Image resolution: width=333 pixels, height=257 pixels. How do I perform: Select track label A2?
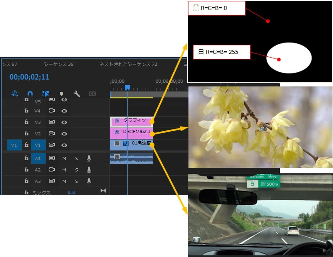coord(38,170)
